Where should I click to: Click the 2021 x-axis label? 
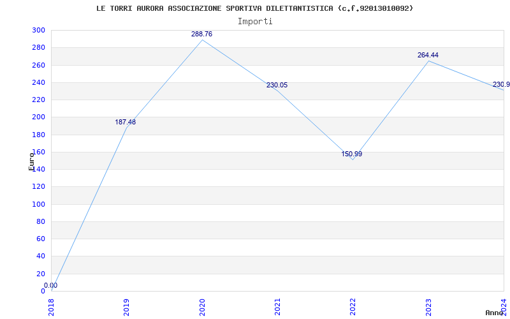[277, 307]
